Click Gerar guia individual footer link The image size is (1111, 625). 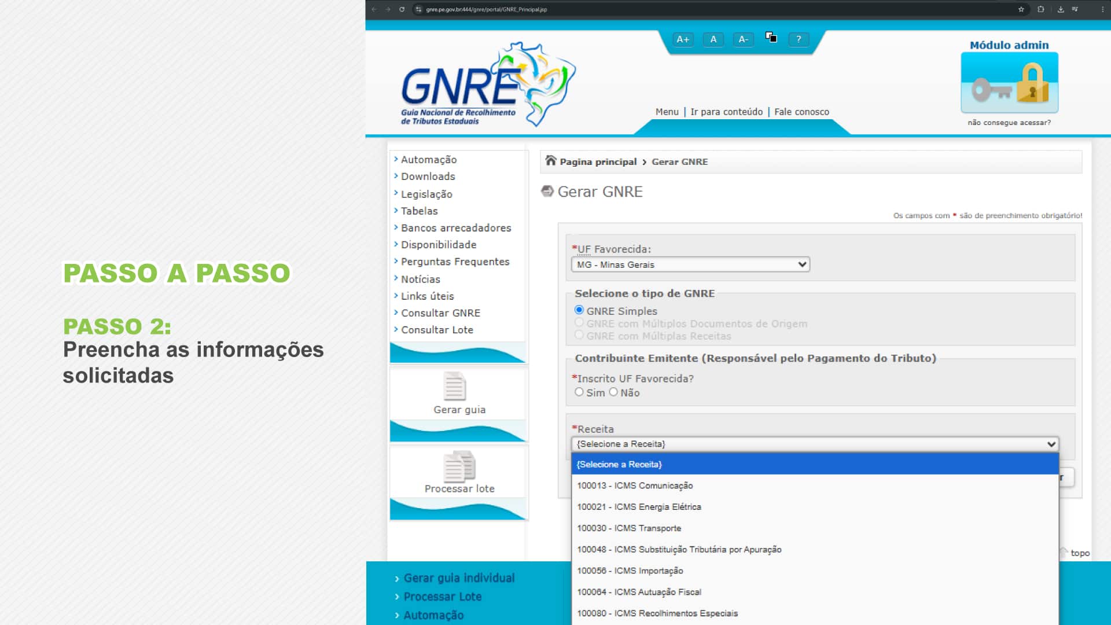coord(459,578)
